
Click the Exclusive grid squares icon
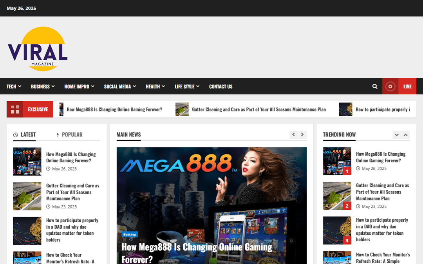pyautogui.click(x=15, y=110)
